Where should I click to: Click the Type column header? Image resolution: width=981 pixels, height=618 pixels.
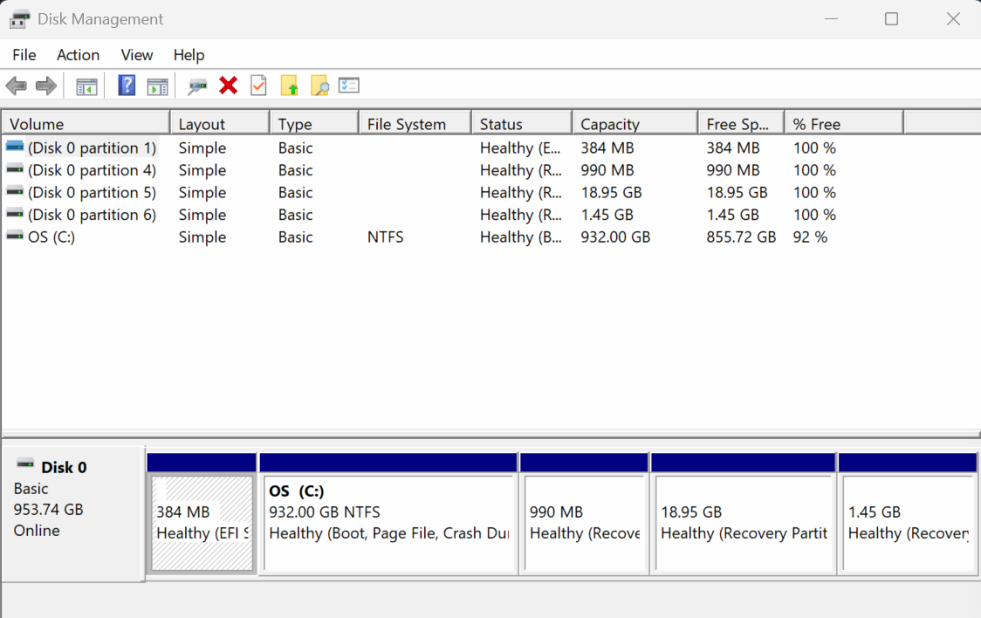(315, 124)
